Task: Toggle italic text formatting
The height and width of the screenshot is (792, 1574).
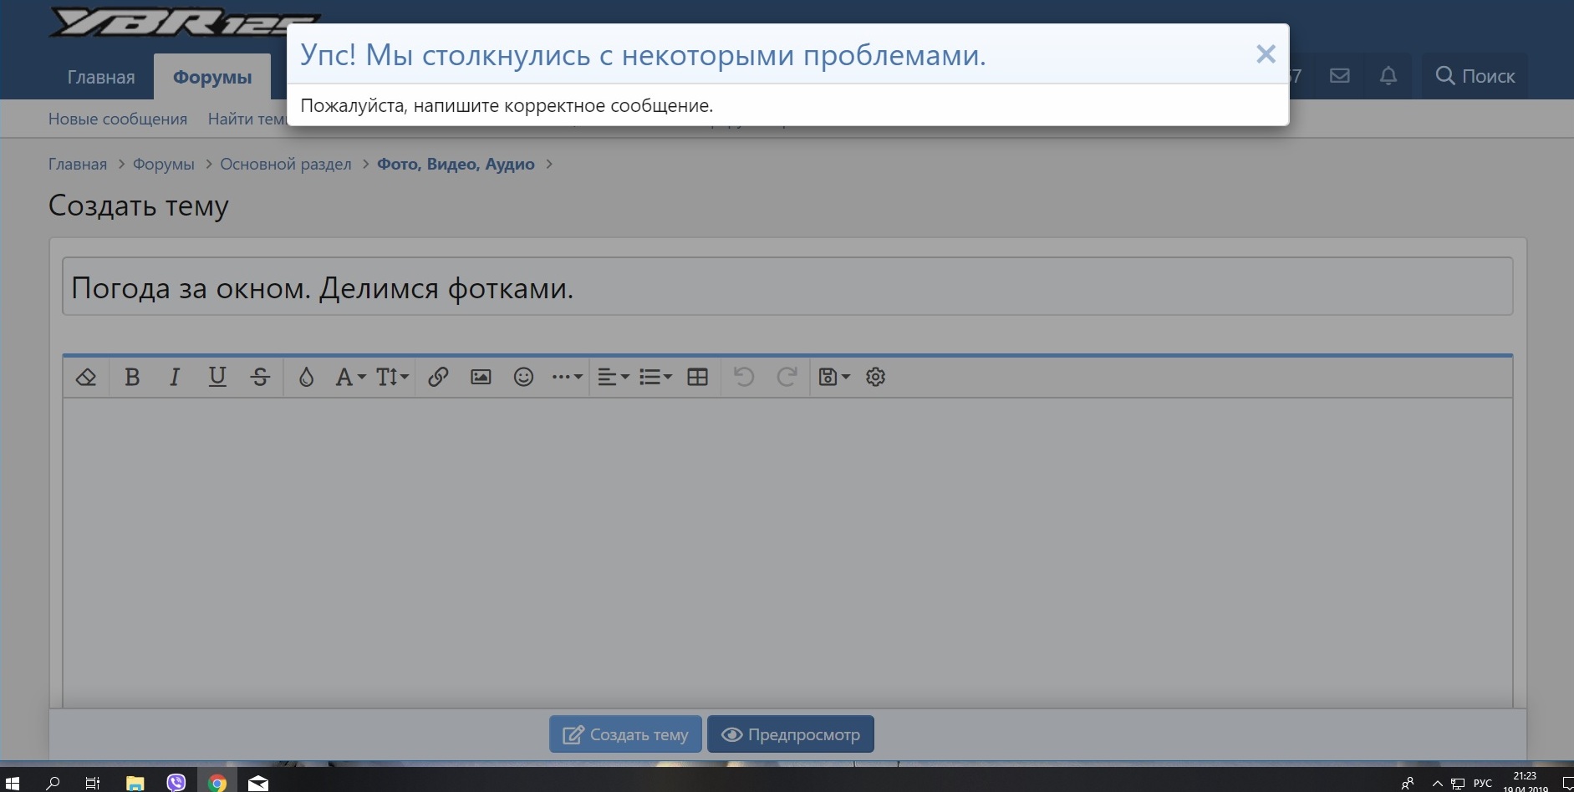Action: pyautogui.click(x=175, y=378)
